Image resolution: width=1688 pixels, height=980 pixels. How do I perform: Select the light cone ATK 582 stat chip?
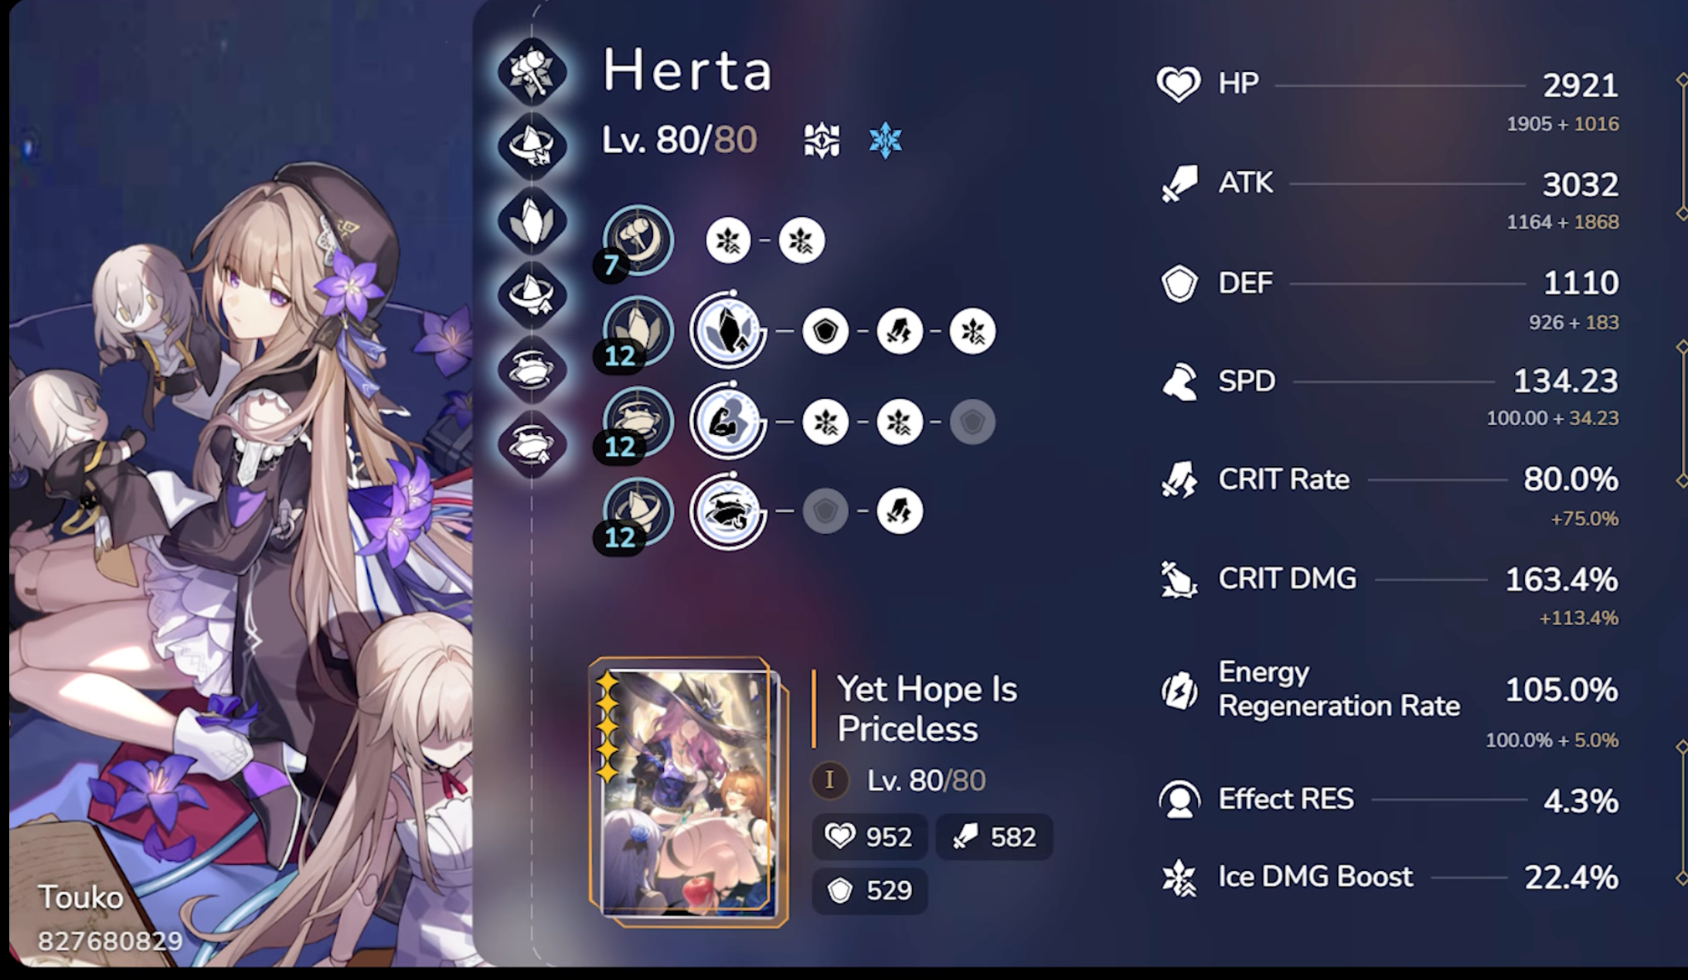click(994, 837)
